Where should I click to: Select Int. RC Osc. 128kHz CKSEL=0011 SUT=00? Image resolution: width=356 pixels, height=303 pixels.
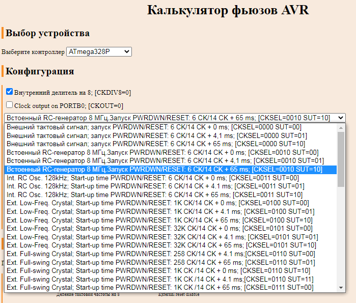coord(171,178)
